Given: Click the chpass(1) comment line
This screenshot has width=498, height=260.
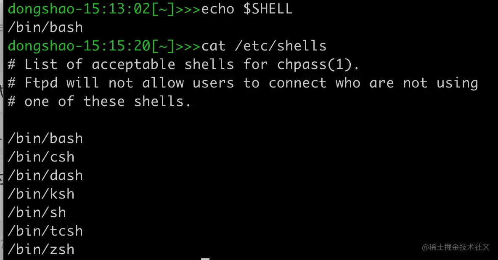Looking at the screenshot, I should point(183,64).
